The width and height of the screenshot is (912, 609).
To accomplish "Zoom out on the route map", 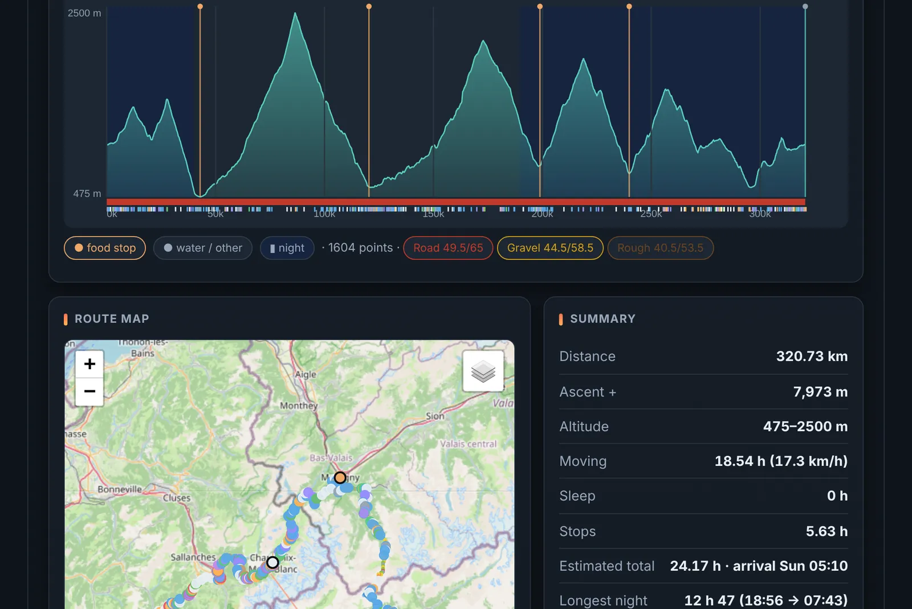I will coord(89,391).
